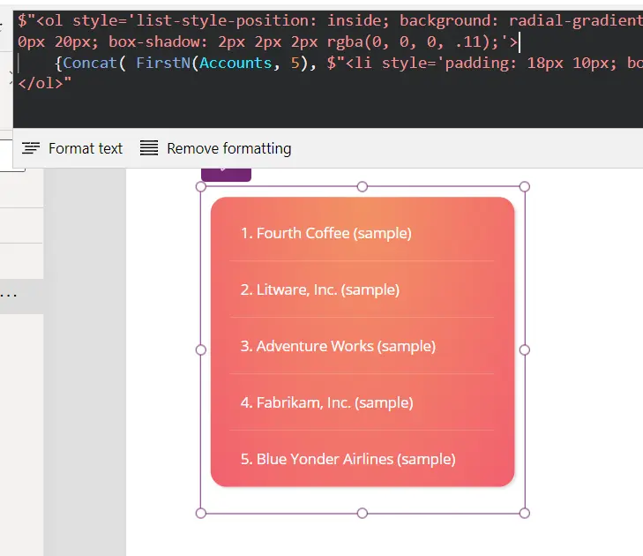The image size is (643, 556).
Task: Click the ellipsis in the left panel
Action: 9,296
